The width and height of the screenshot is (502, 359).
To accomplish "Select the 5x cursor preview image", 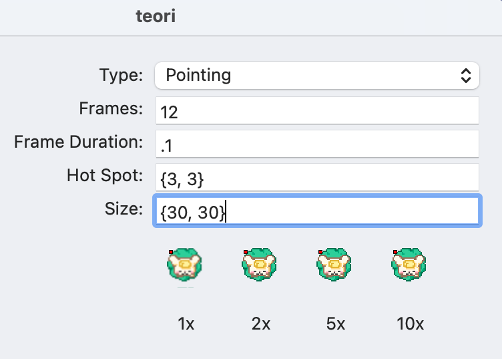I will 334,265.
